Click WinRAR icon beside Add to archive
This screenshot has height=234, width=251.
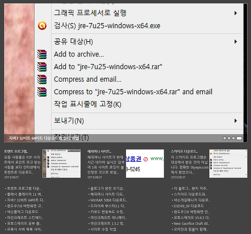coord(42,54)
